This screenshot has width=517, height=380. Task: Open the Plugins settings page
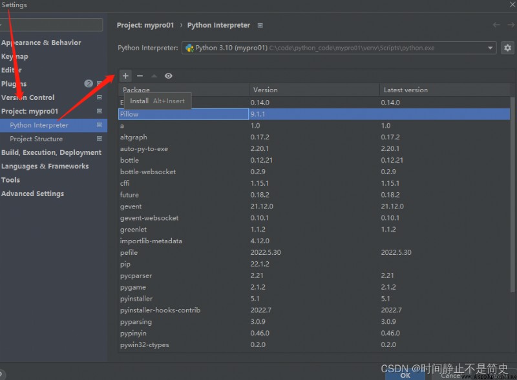pos(14,84)
